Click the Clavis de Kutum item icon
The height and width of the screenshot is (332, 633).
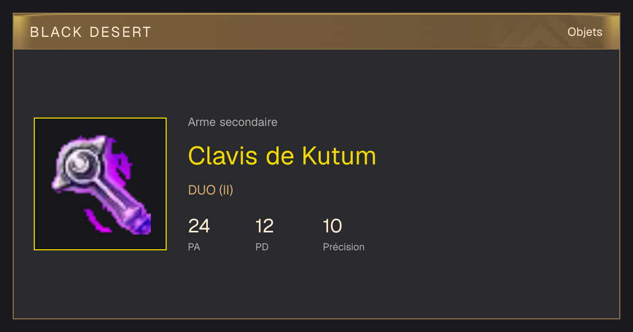pyautogui.click(x=100, y=184)
